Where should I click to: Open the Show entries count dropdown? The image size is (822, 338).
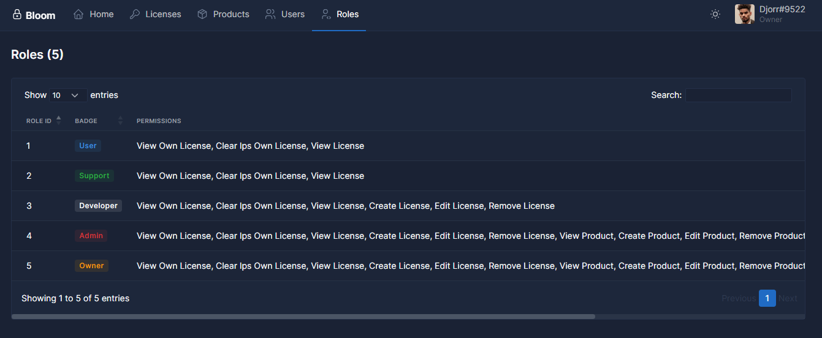[68, 95]
